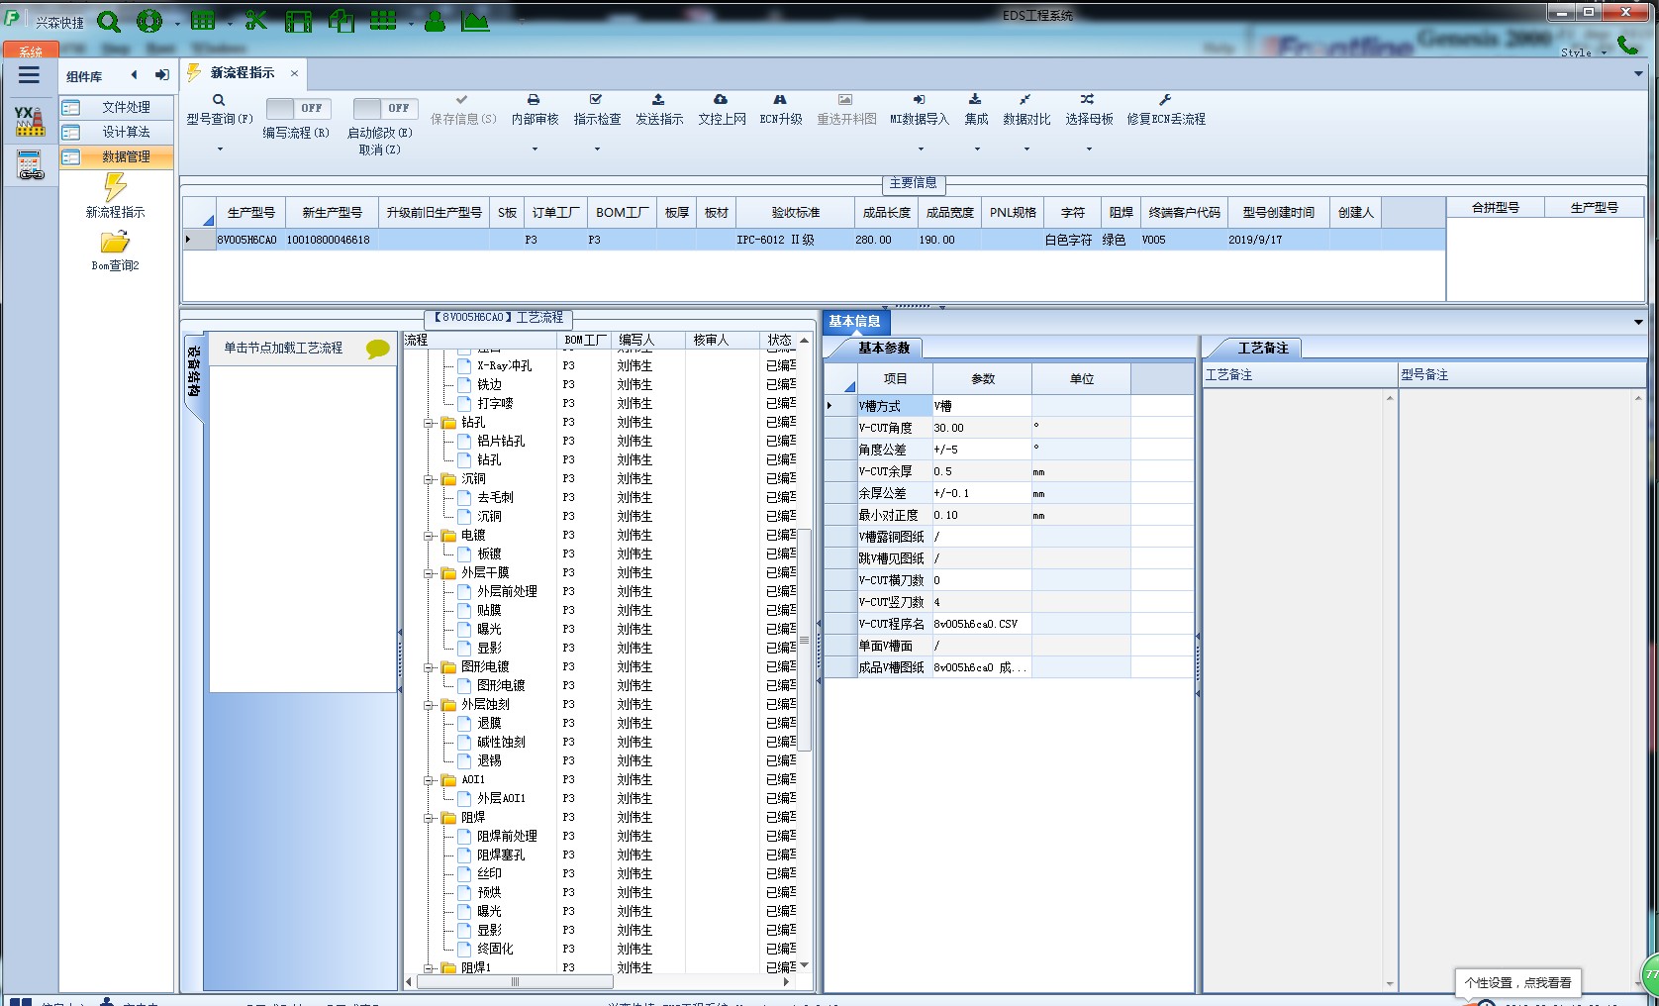Click the green film strip icon

pyautogui.click(x=298, y=21)
